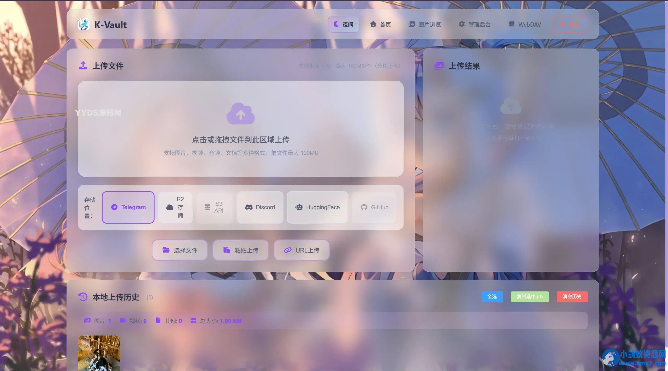Select the HuggingFace robot icon

(299, 207)
